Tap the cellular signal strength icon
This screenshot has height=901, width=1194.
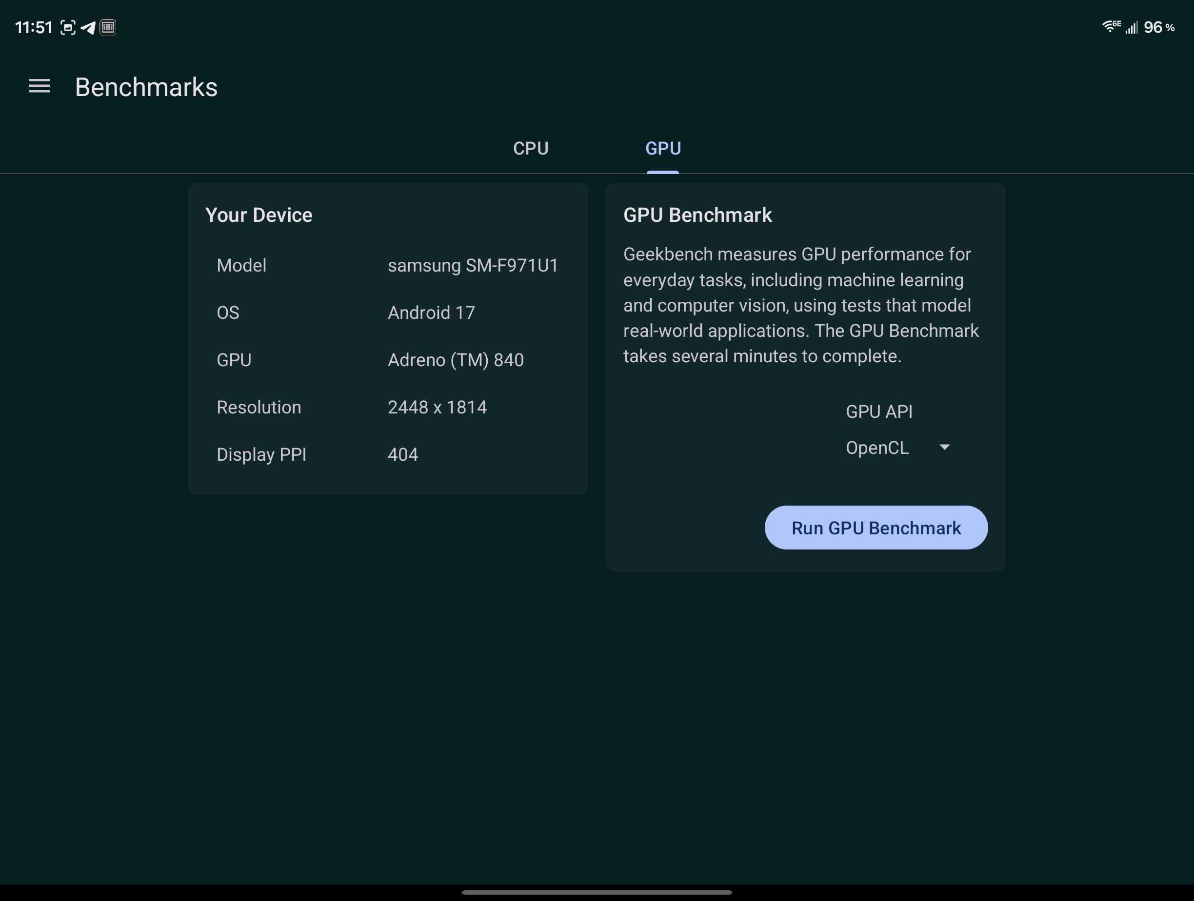pyautogui.click(x=1132, y=27)
